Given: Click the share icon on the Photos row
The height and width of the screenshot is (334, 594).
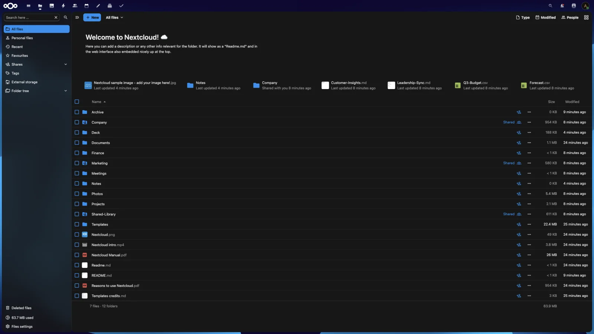Looking at the screenshot, I should pyautogui.click(x=519, y=194).
